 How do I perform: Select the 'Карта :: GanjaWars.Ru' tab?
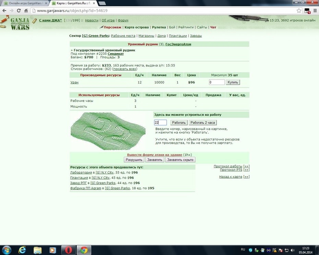(x=73, y=3)
